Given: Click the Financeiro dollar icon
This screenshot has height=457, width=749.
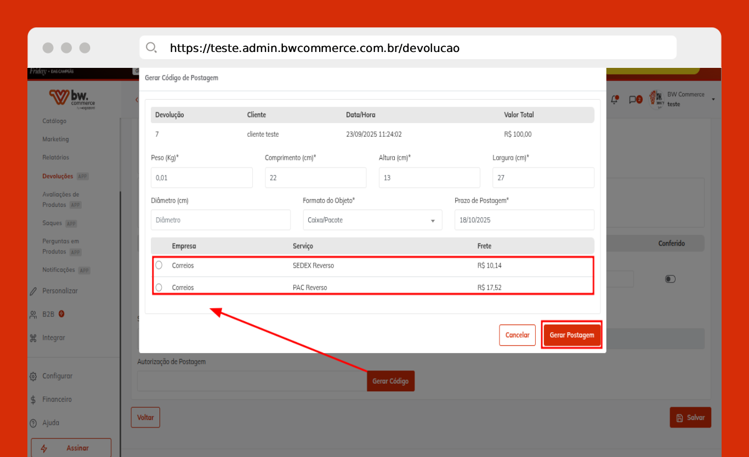Looking at the screenshot, I should click(x=33, y=400).
